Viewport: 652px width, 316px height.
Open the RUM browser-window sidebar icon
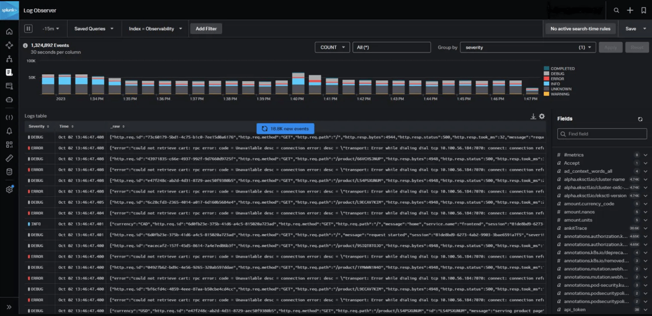pos(9,86)
